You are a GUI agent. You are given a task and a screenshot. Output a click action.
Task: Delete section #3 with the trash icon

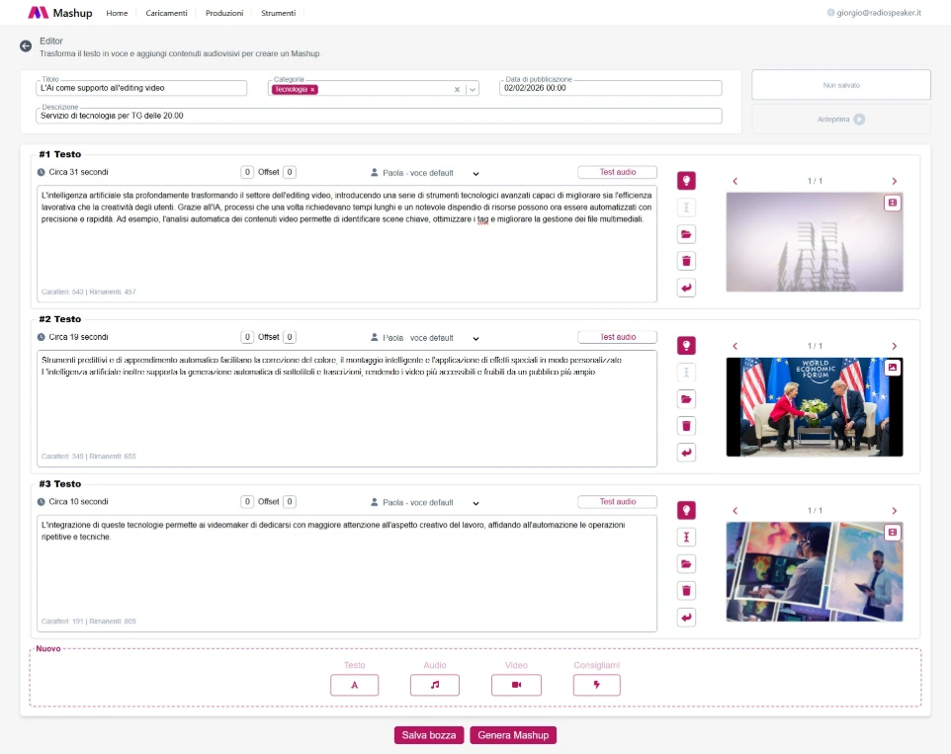(686, 591)
